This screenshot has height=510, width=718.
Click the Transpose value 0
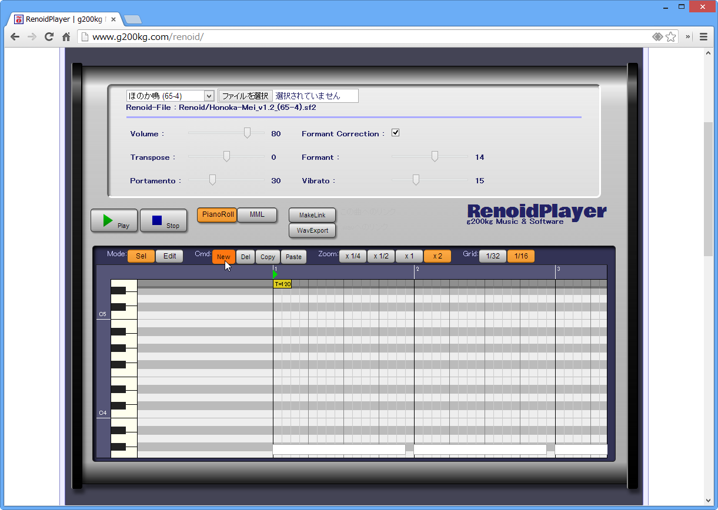pos(273,157)
